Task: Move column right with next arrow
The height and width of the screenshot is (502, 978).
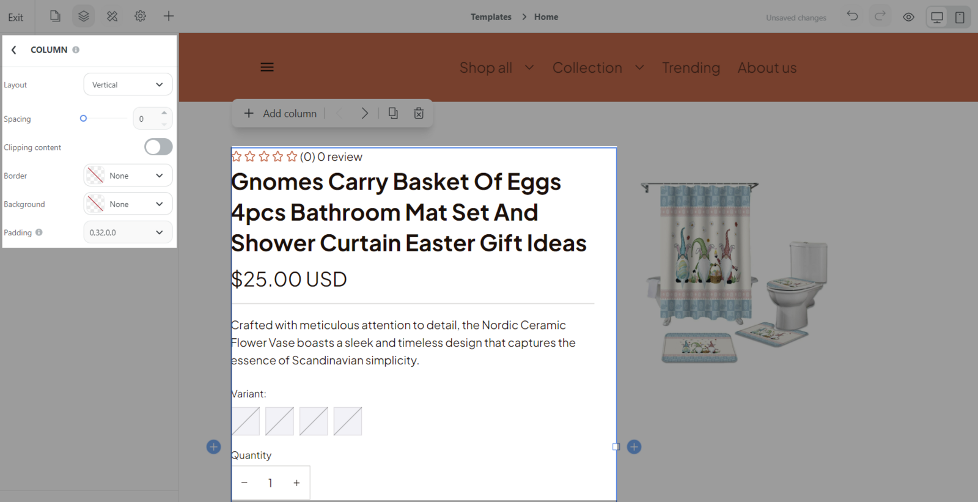Action: (365, 113)
